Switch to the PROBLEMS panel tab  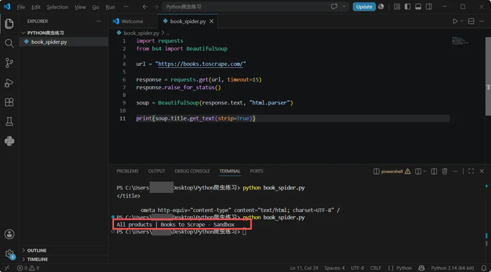point(127,171)
